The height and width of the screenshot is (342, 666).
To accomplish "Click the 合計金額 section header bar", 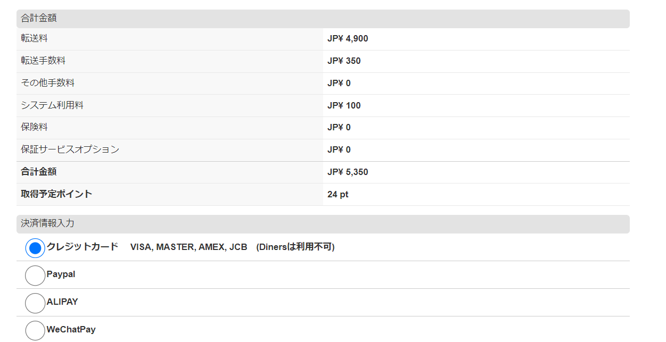I will (323, 19).
